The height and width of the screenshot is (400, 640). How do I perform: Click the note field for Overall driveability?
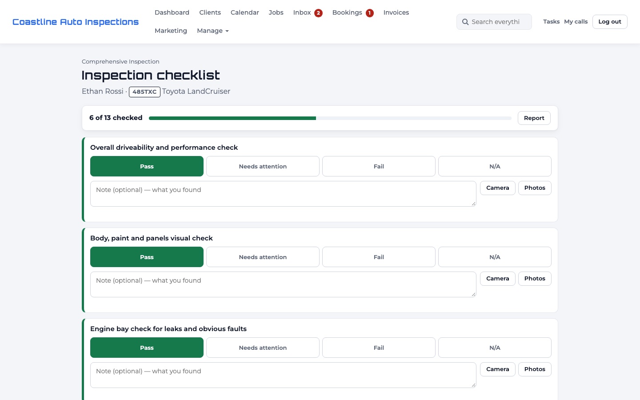[283, 194]
